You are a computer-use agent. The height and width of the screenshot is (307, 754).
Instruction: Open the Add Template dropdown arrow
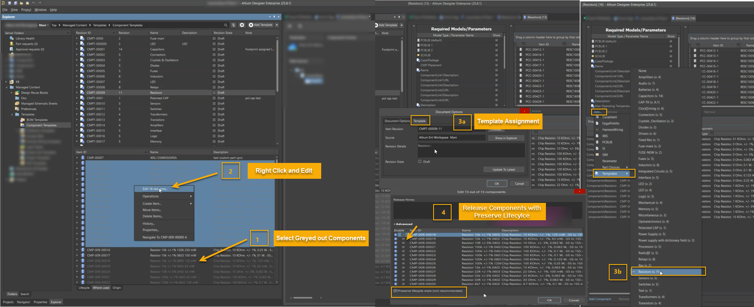click(x=277, y=25)
